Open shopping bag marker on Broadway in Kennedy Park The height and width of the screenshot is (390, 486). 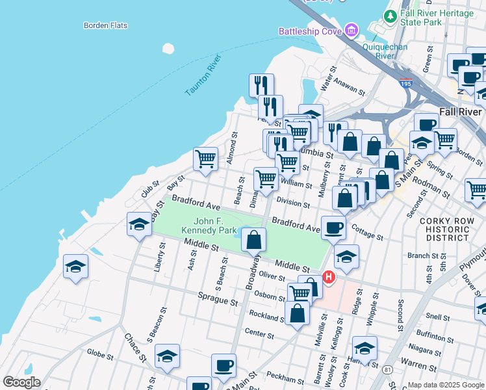tap(253, 240)
